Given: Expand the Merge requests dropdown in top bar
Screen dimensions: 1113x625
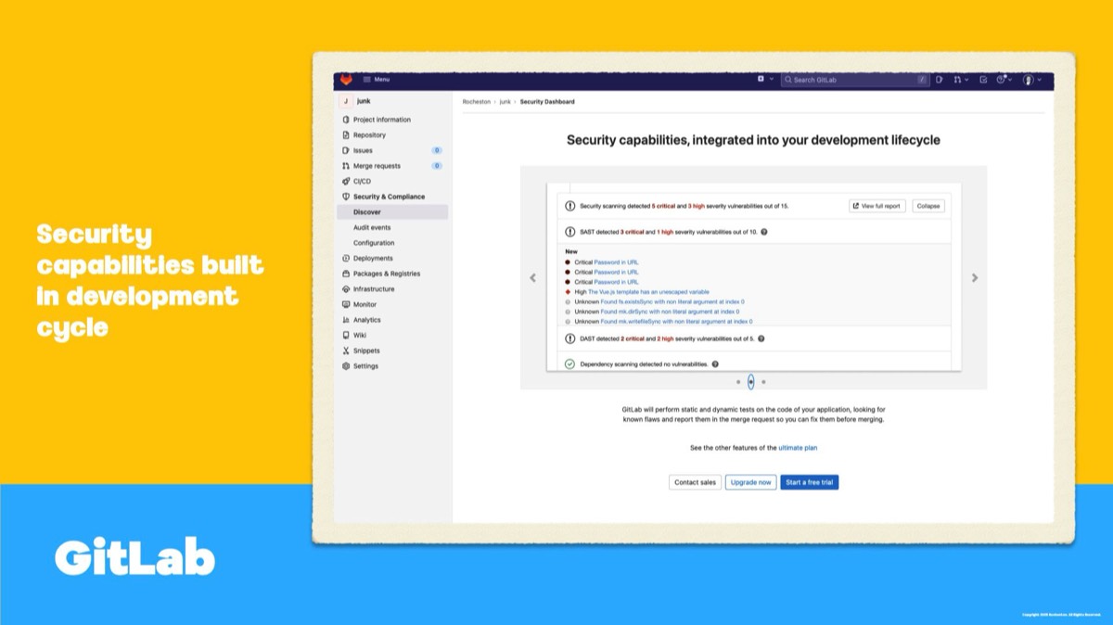Looking at the screenshot, I should [961, 80].
